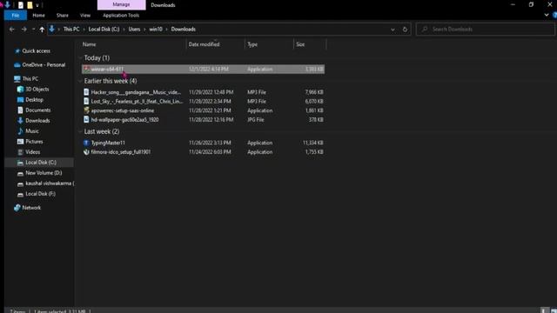Open 3D Objects folder in sidebar
Screen dimensions: 557x313
(37, 90)
